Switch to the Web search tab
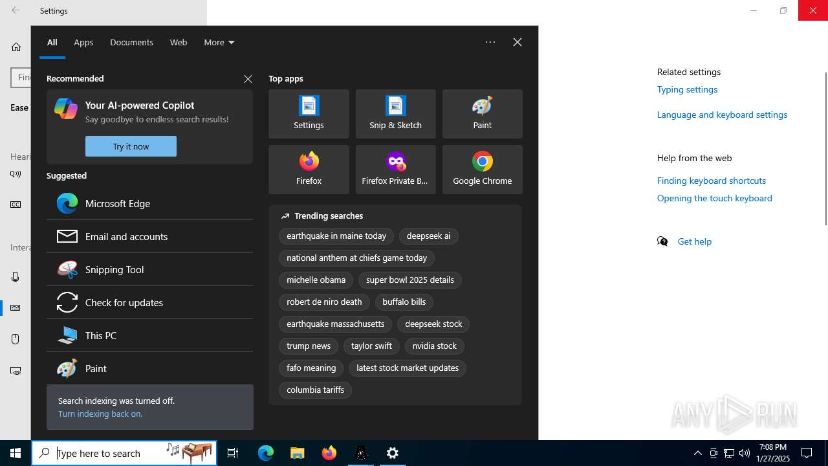828x466 pixels. pos(179,42)
